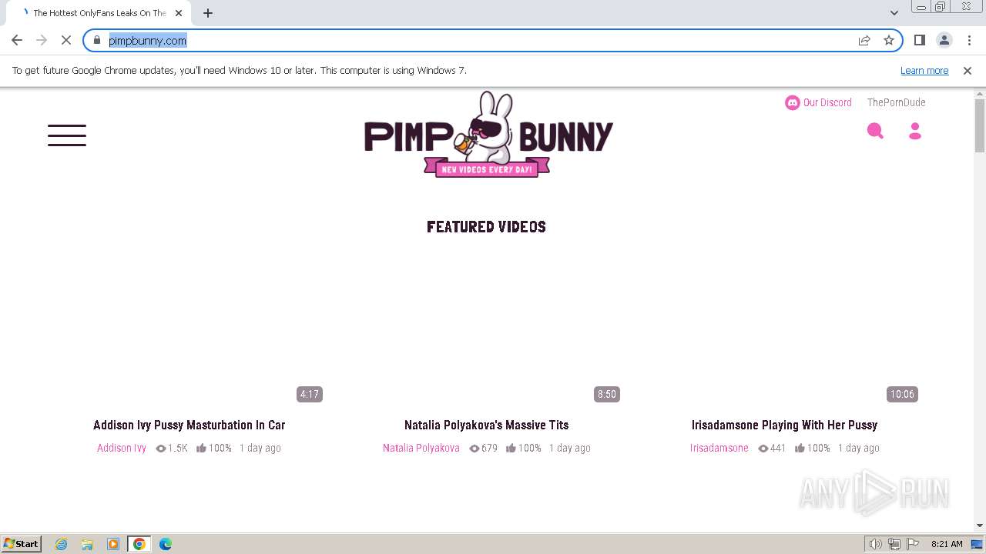Viewport: 986px width, 554px height.
Task: Click the volume speaker tray icon
Action: 876,544
